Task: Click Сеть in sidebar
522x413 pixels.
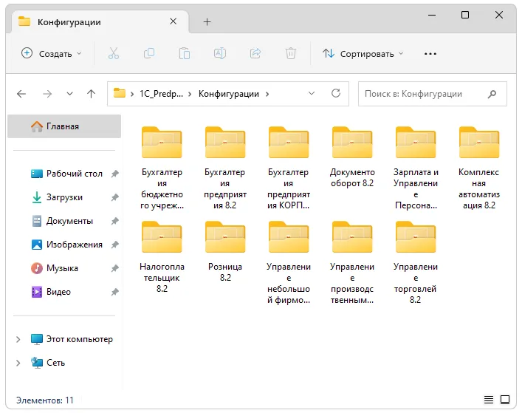Action: (48, 363)
